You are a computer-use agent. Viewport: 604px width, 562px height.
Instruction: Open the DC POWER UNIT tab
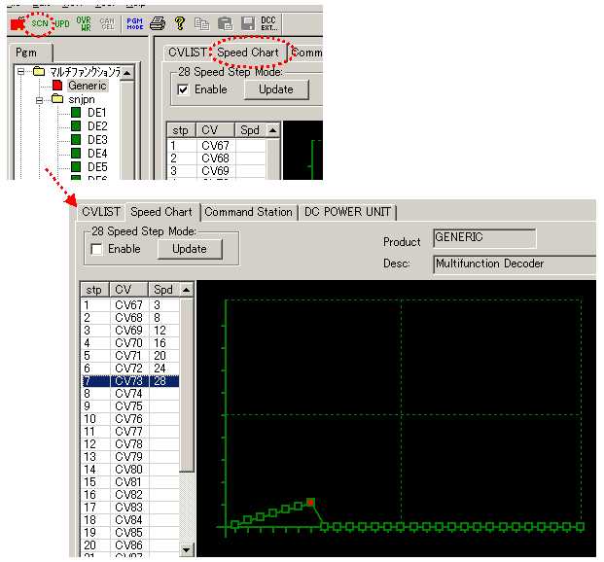click(x=348, y=212)
